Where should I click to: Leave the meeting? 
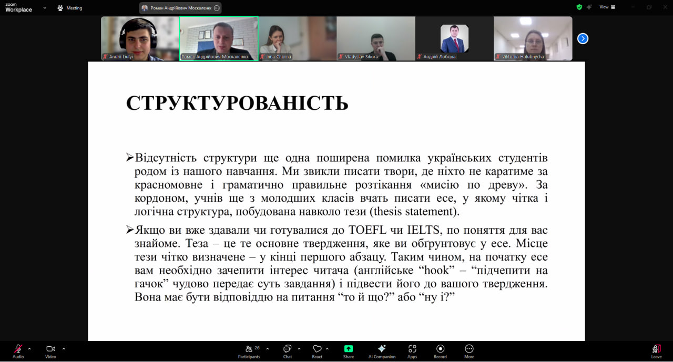(656, 351)
